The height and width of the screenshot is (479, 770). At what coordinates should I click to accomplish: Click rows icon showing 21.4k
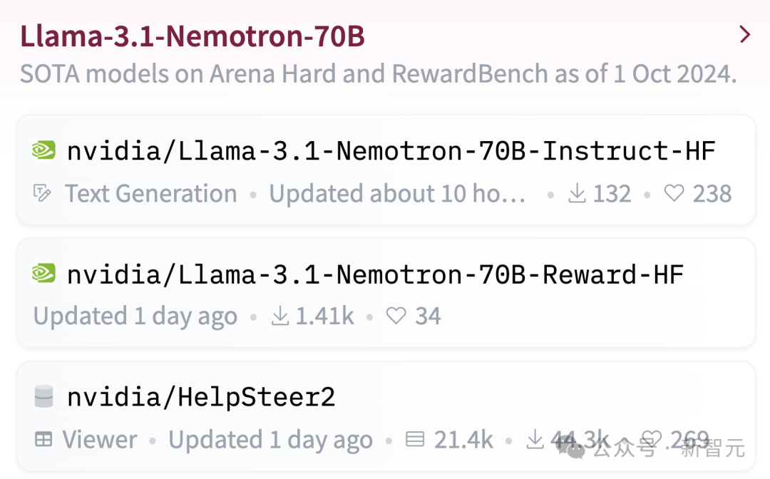point(414,440)
